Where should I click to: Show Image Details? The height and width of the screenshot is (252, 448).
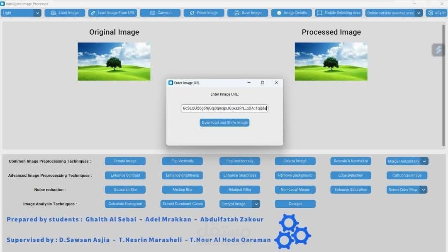pyautogui.click(x=292, y=13)
